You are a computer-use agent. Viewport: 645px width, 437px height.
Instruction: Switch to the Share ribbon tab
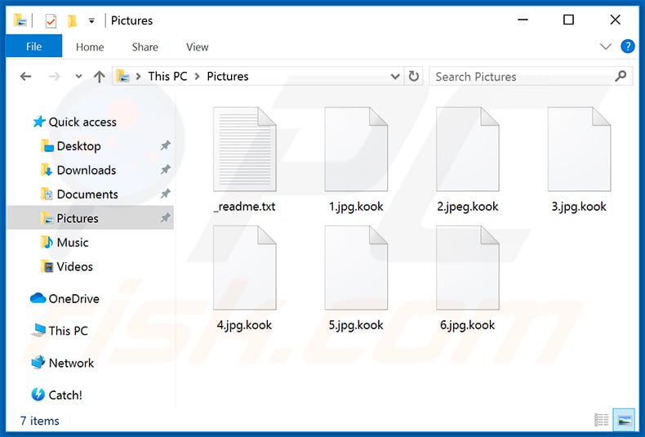click(x=145, y=47)
